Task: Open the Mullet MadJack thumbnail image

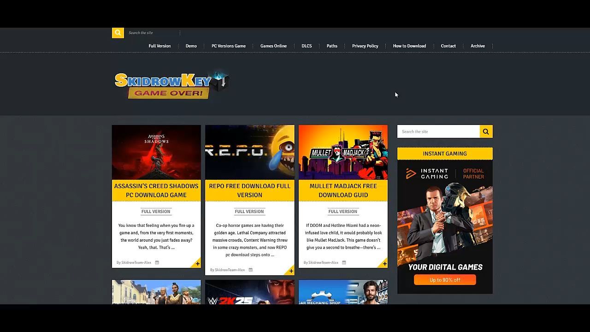Action: point(343,152)
